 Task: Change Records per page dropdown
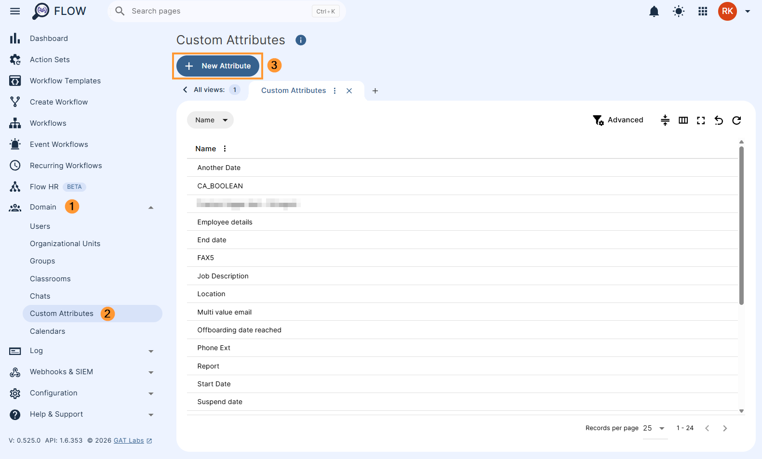coord(655,428)
